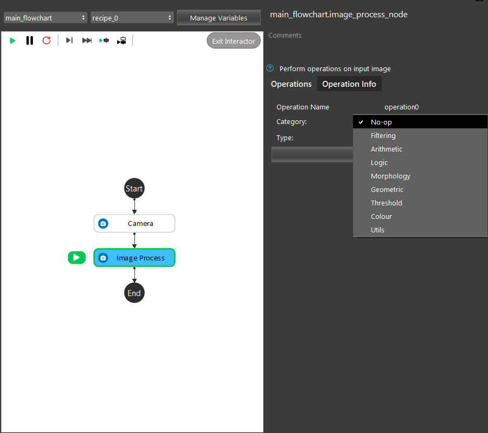Select the End node
Screen dimensions: 488x433
tap(134, 293)
